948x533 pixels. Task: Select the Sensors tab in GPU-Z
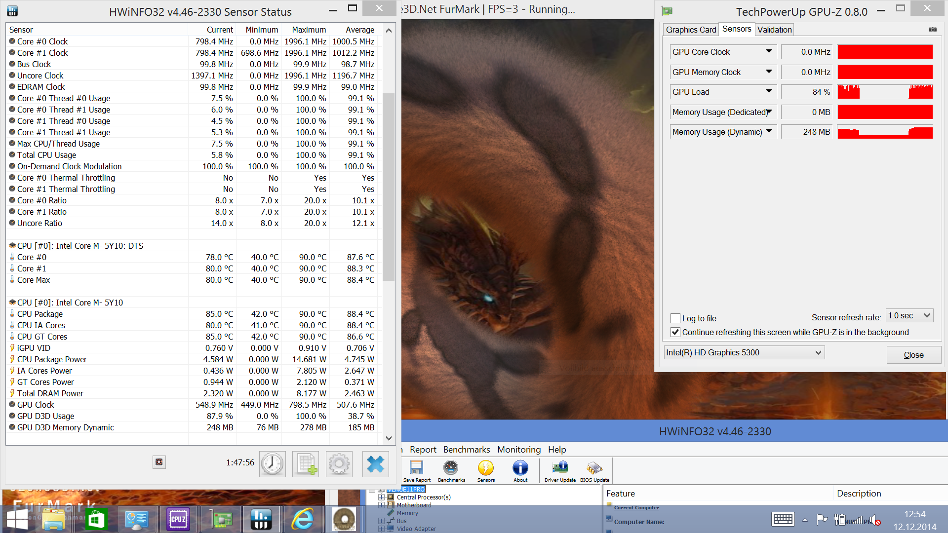pos(737,29)
